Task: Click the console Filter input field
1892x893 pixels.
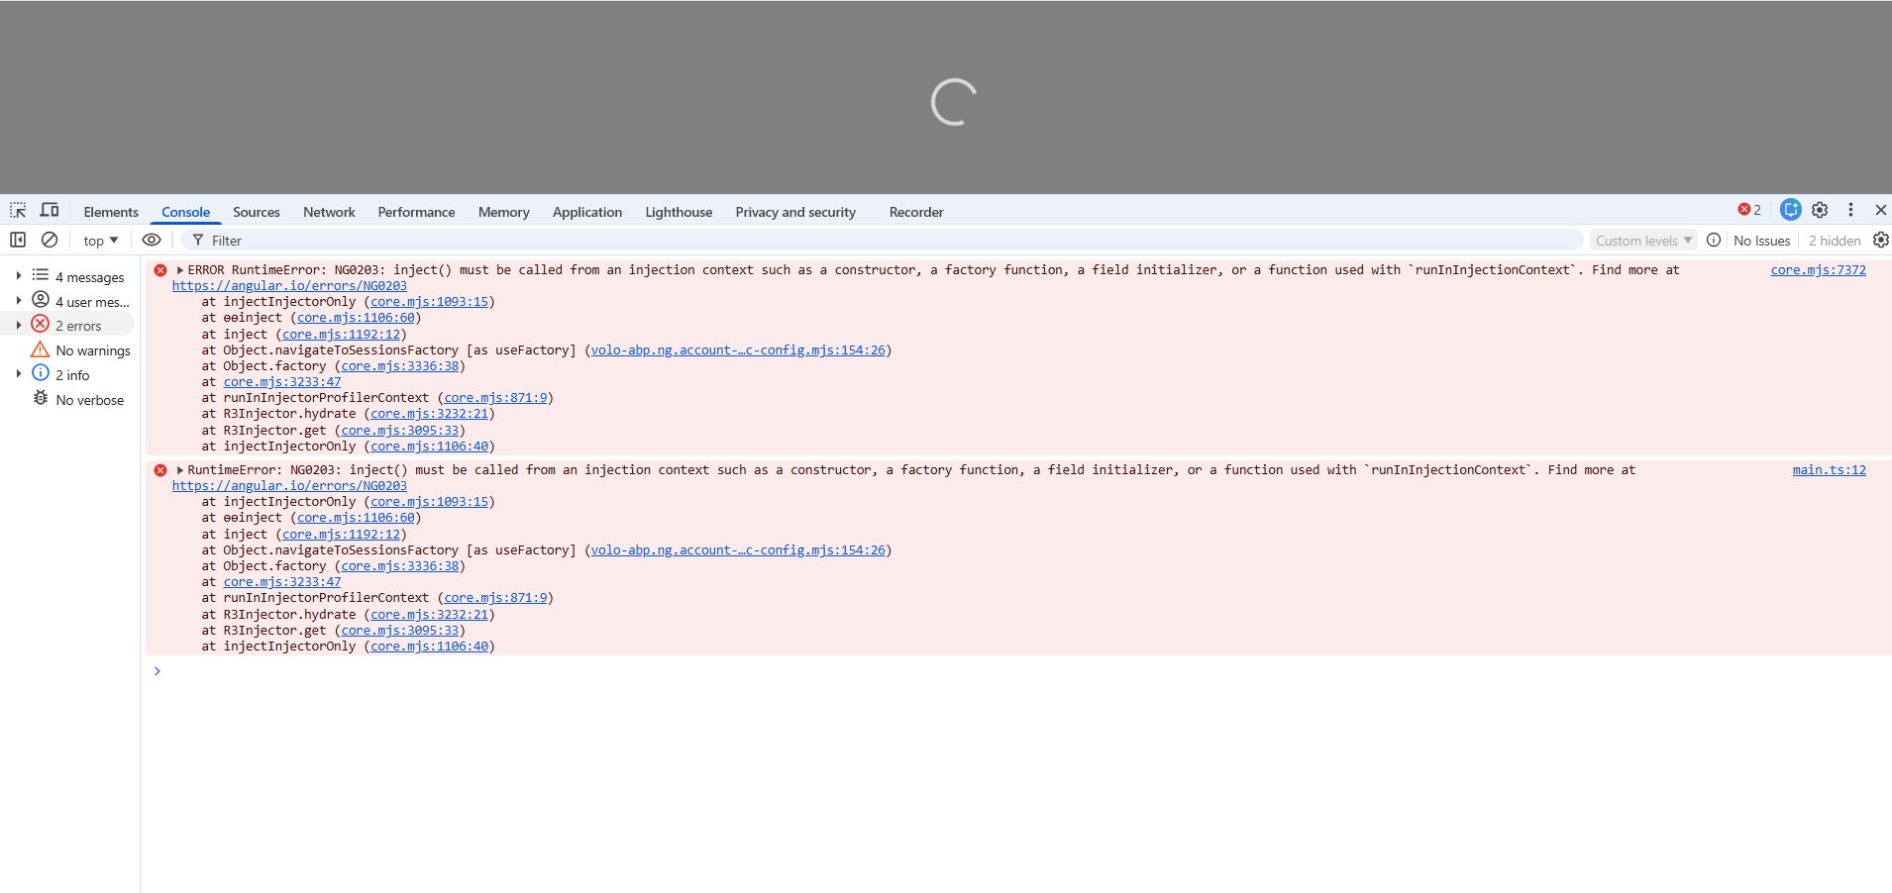Action: [x=882, y=241]
